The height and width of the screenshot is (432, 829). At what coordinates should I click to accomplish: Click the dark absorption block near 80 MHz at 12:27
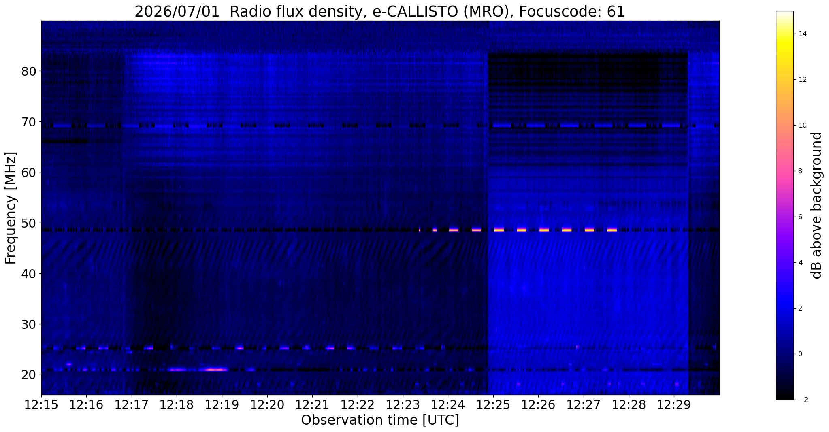point(587,73)
